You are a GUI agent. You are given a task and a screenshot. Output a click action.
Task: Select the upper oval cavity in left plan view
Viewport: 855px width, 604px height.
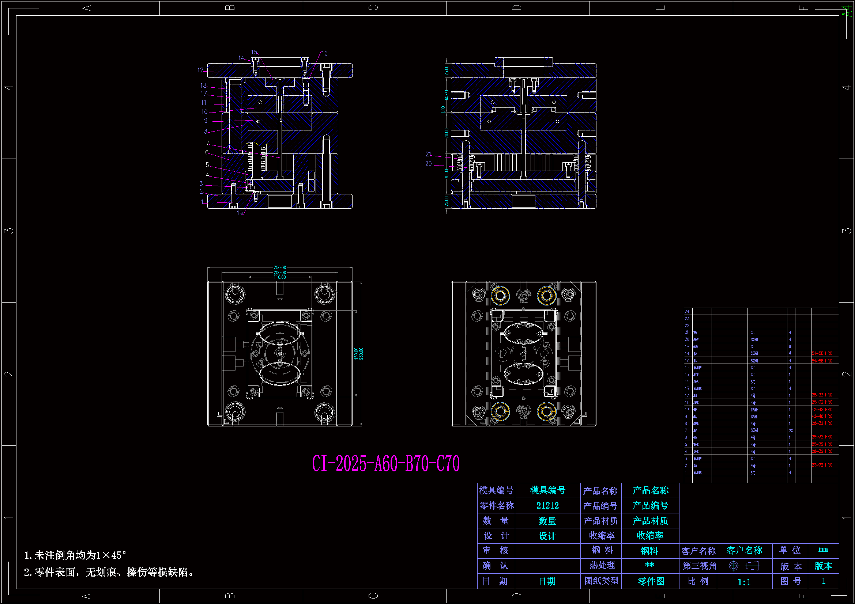279,334
